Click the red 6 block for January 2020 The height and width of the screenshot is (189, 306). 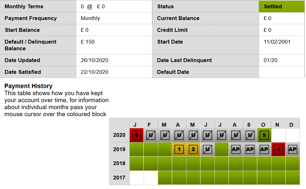pyautogui.click(x=137, y=135)
